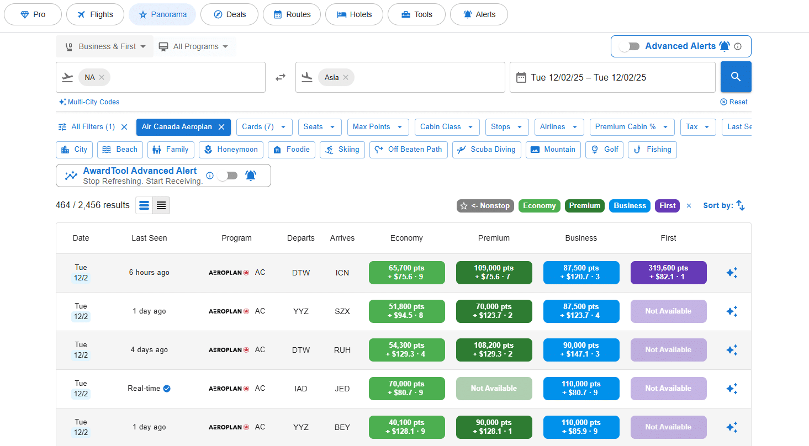Select the purple First class legend swatch

click(667, 206)
